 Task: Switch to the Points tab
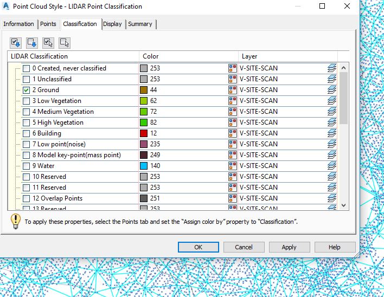click(x=48, y=24)
